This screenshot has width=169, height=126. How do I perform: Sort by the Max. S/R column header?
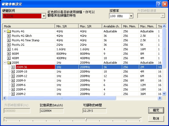90,26
